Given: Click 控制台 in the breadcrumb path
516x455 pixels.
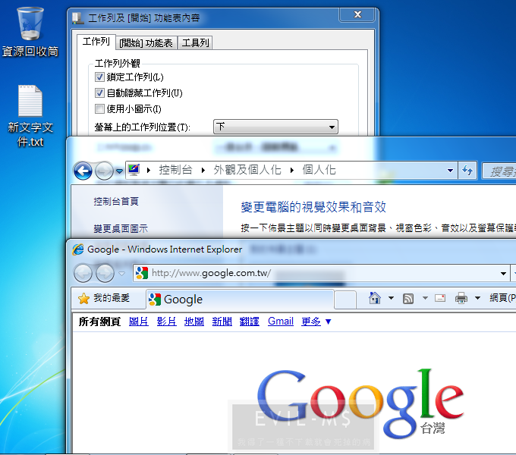Looking at the screenshot, I should pyautogui.click(x=175, y=170).
